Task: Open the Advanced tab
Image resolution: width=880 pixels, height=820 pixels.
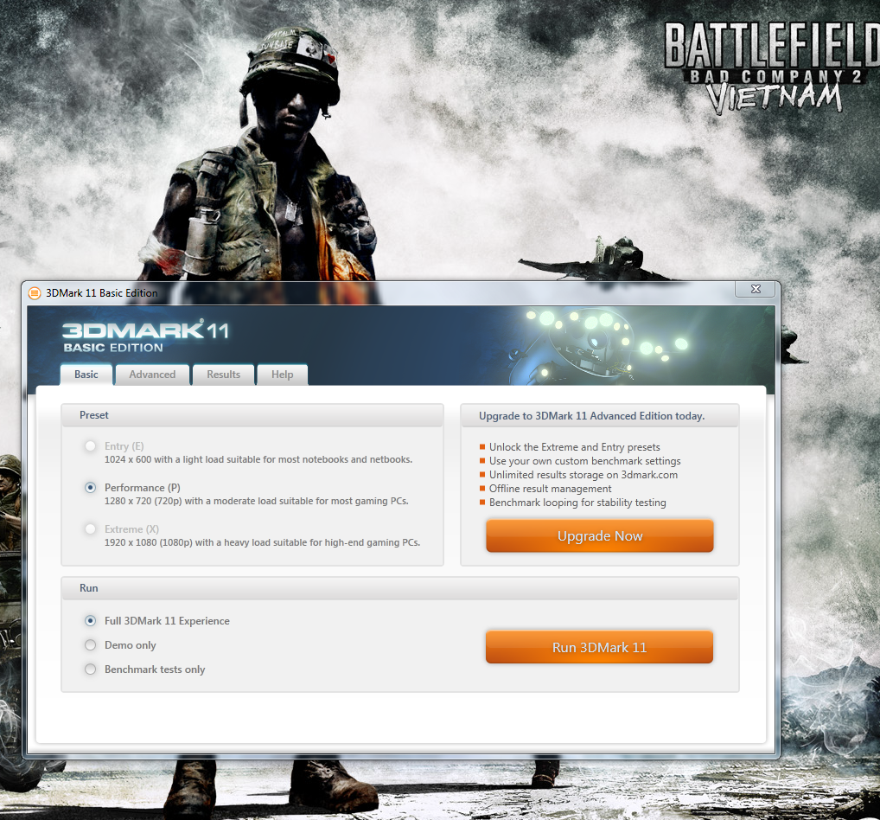Action: [x=152, y=375]
